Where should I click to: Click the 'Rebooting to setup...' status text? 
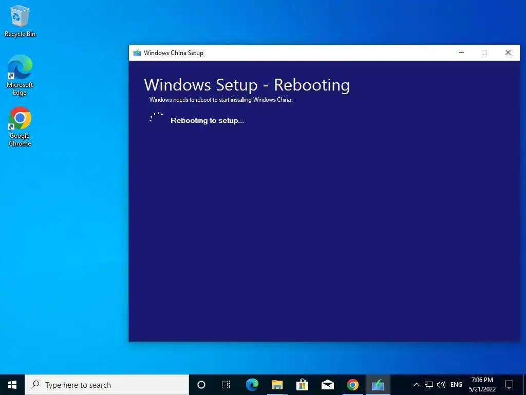pos(208,120)
